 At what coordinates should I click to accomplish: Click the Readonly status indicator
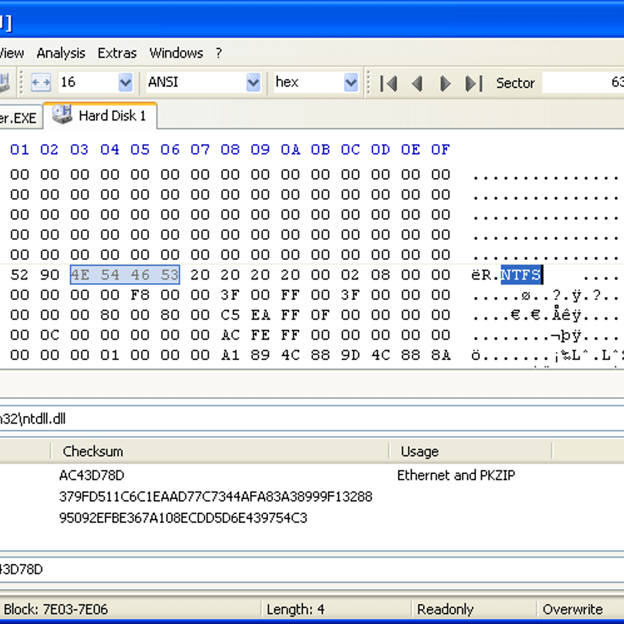[x=445, y=609]
